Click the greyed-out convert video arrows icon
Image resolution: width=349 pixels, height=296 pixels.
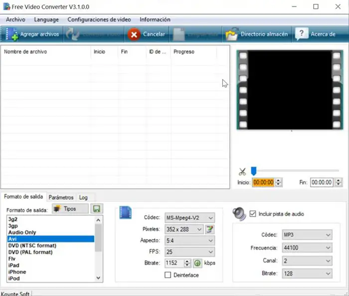pyautogui.click(x=73, y=34)
